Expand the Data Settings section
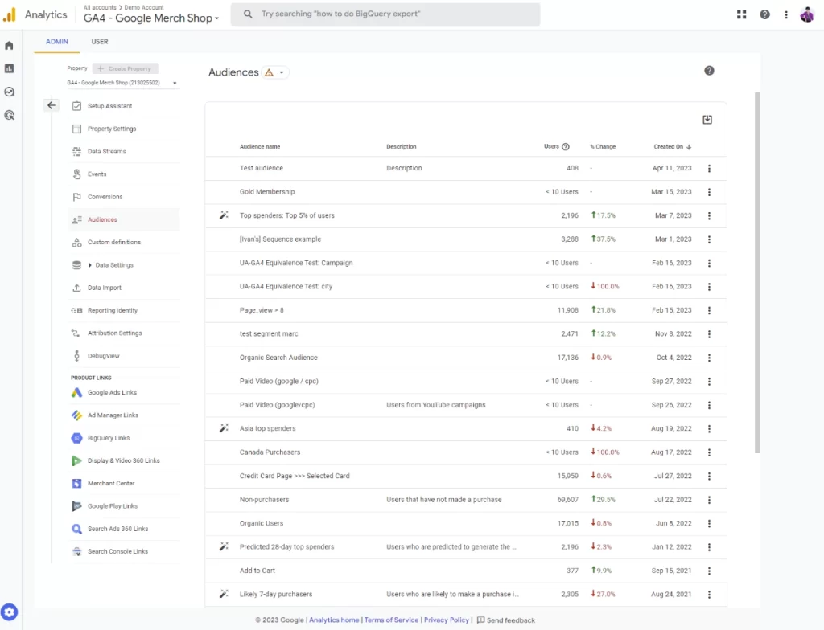 (x=90, y=265)
